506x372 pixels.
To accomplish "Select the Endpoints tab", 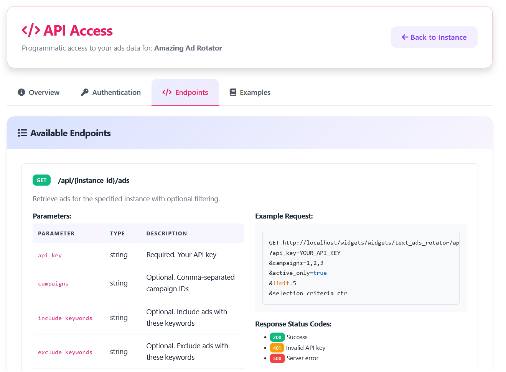I will [185, 92].
